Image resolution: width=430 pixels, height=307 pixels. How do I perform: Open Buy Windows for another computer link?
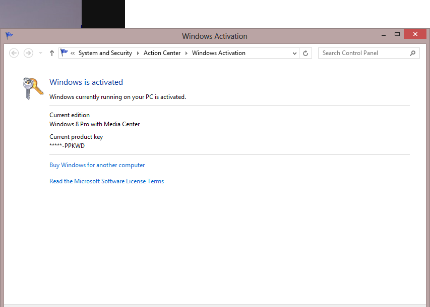pos(97,165)
